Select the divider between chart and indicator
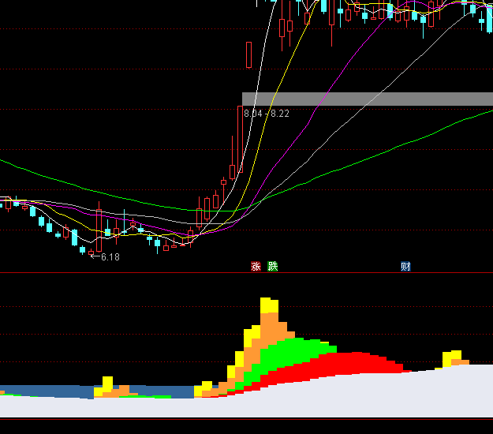Screen dimensions: 493x434 point(246,274)
